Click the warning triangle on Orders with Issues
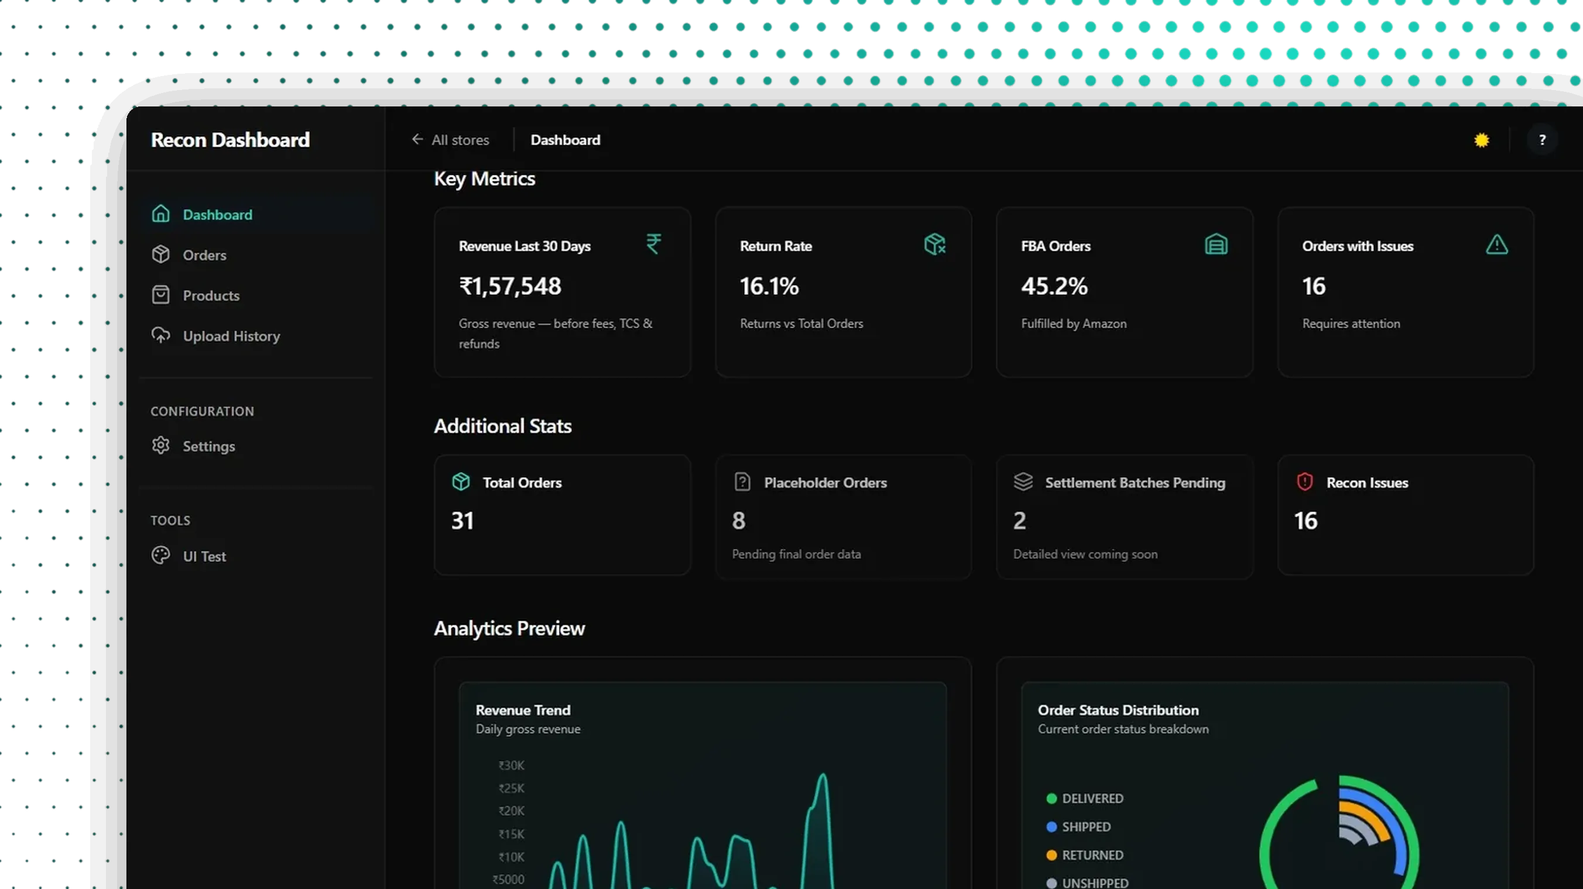1583x889 pixels. point(1497,244)
